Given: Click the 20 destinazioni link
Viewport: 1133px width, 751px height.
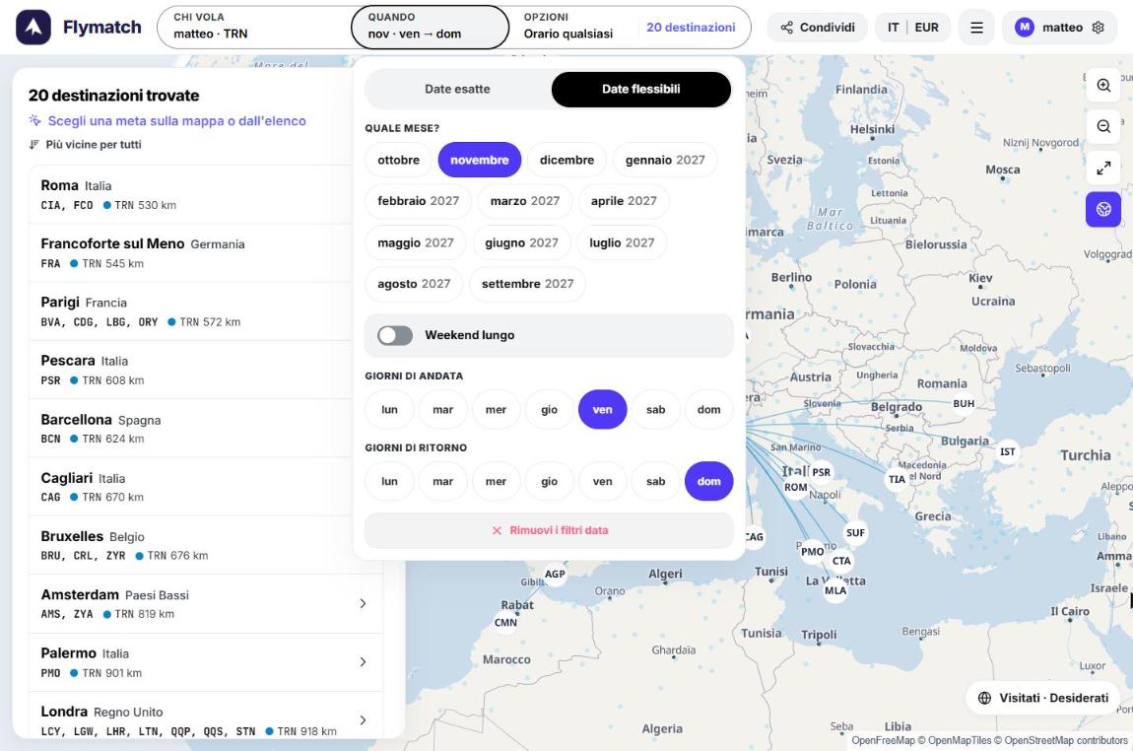Looking at the screenshot, I should click(x=691, y=28).
